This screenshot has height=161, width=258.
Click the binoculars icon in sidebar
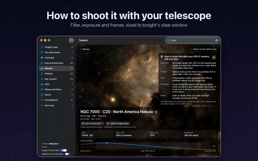pos(42,63)
